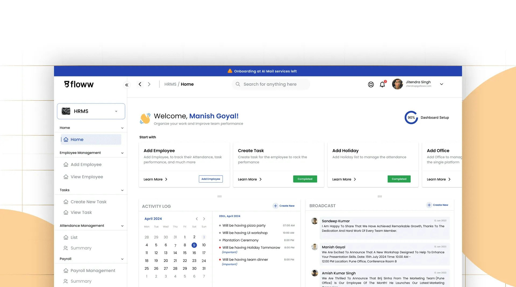The width and height of the screenshot is (516, 287).
Task: Focus the Search for anything field
Action: click(x=271, y=84)
